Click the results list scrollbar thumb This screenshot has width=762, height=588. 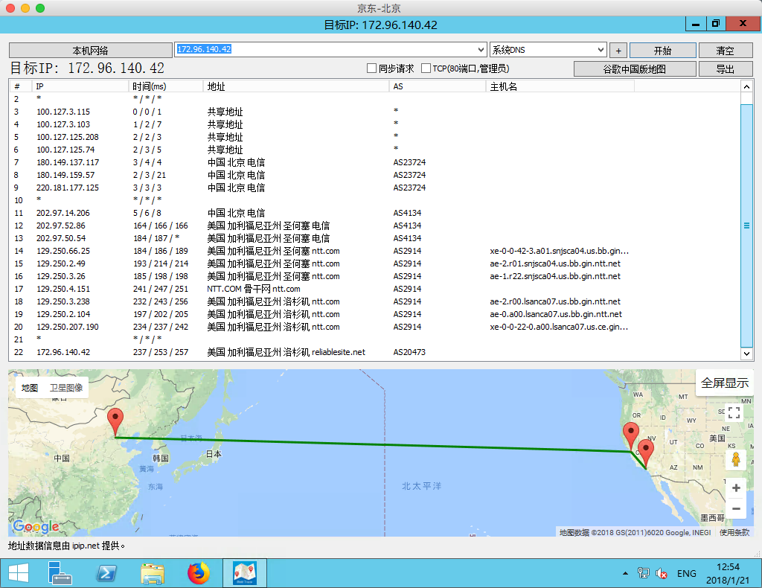(746, 226)
